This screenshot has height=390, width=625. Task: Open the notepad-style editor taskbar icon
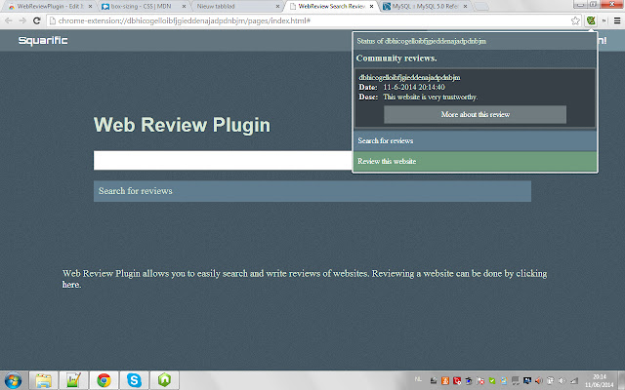click(x=74, y=380)
